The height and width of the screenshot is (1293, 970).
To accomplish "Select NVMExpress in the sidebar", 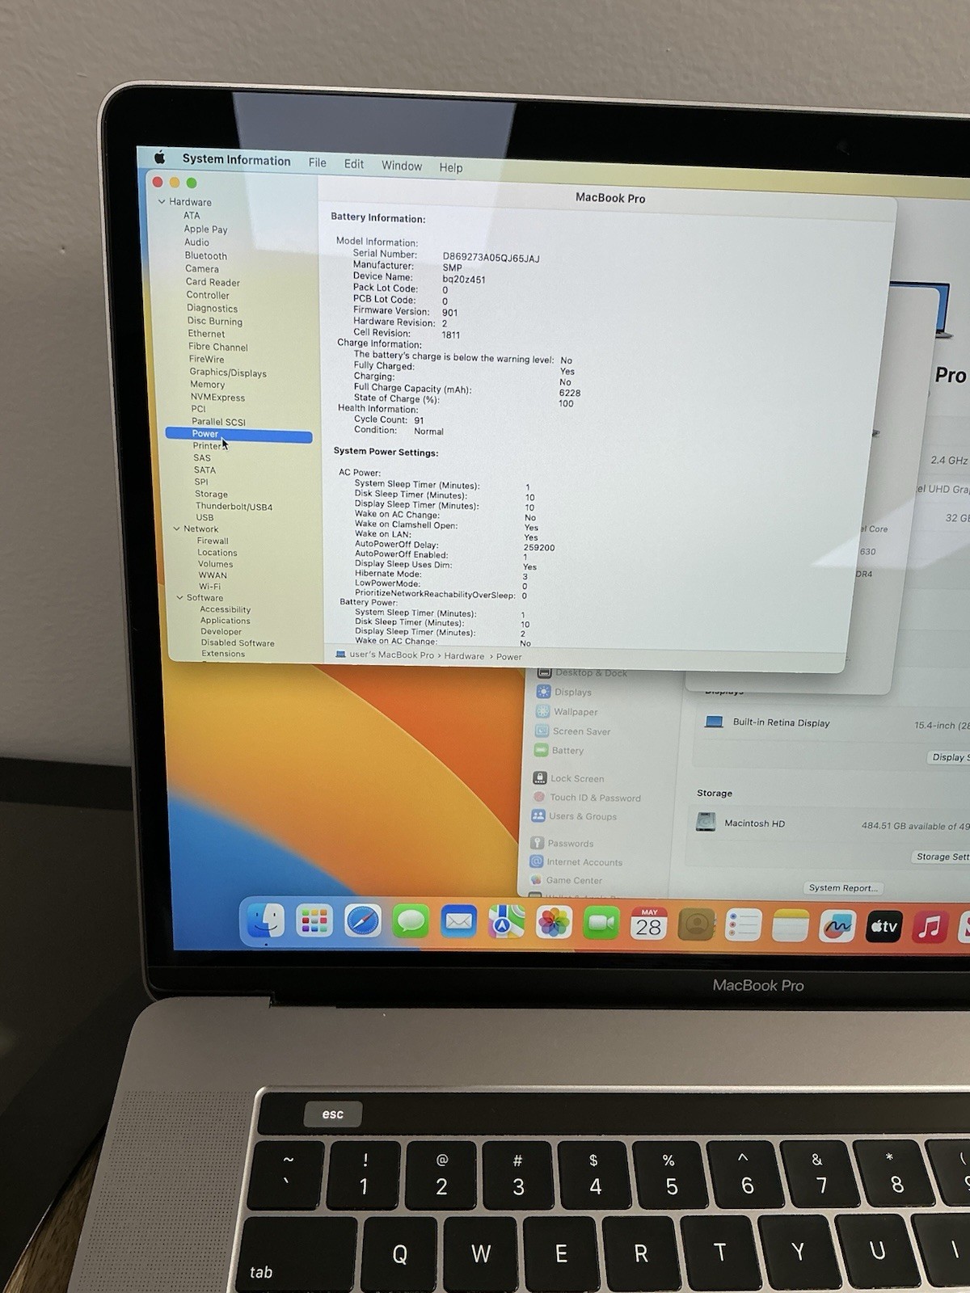I will click(x=217, y=397).
